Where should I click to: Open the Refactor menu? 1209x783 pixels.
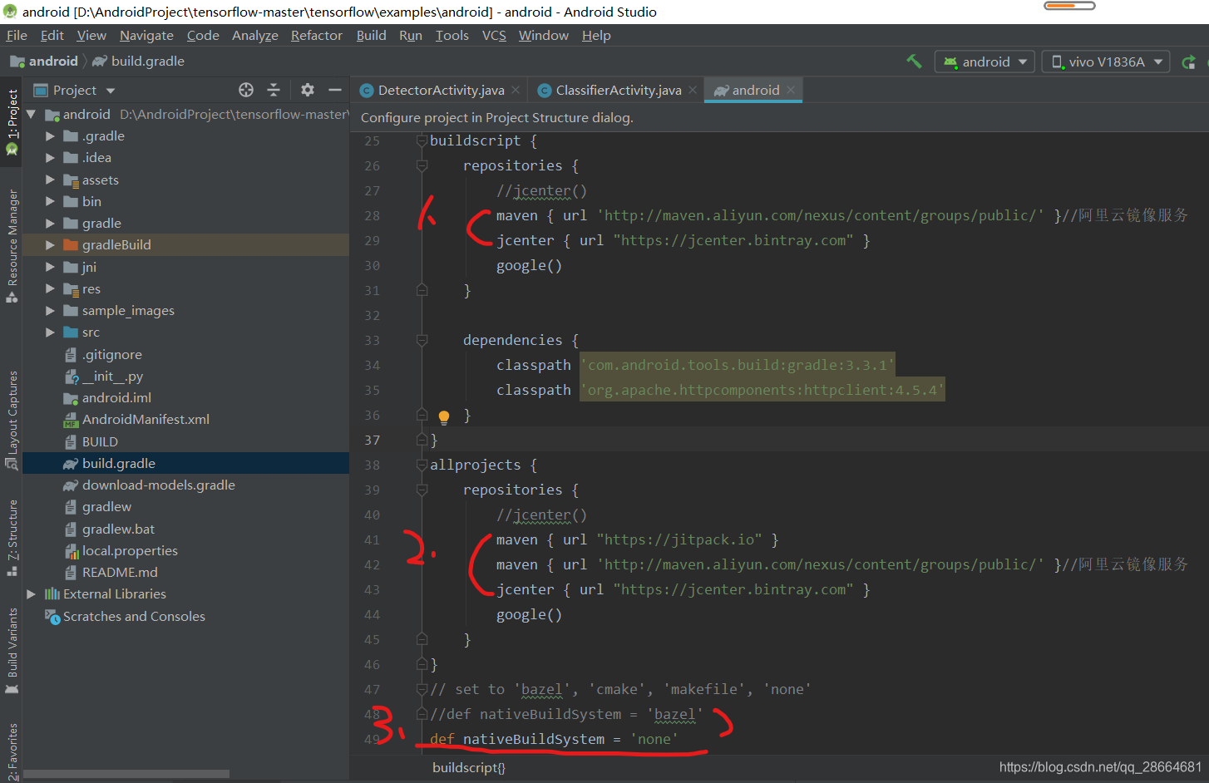[317, 35]
